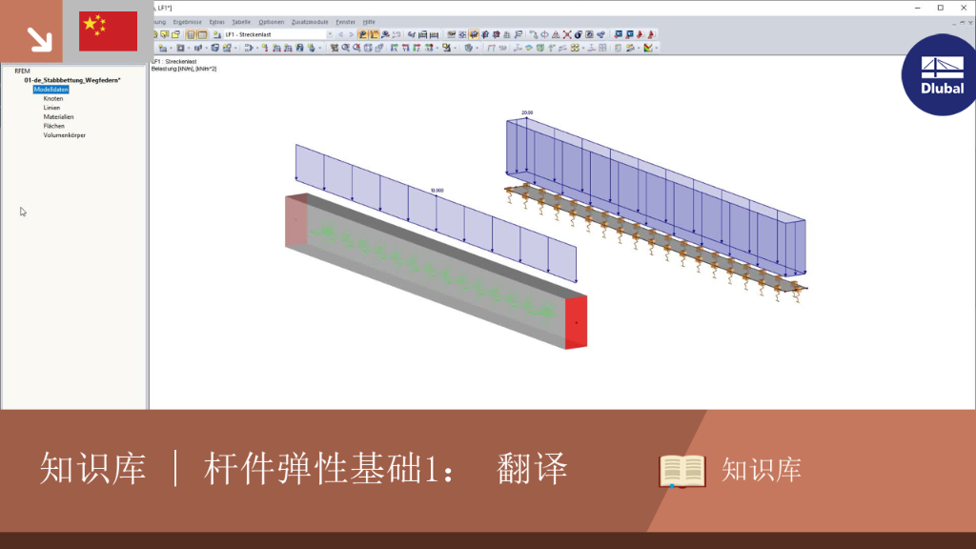Open dropdown arrow beside colored results icon
976x549 pixels.
[657, 48]
